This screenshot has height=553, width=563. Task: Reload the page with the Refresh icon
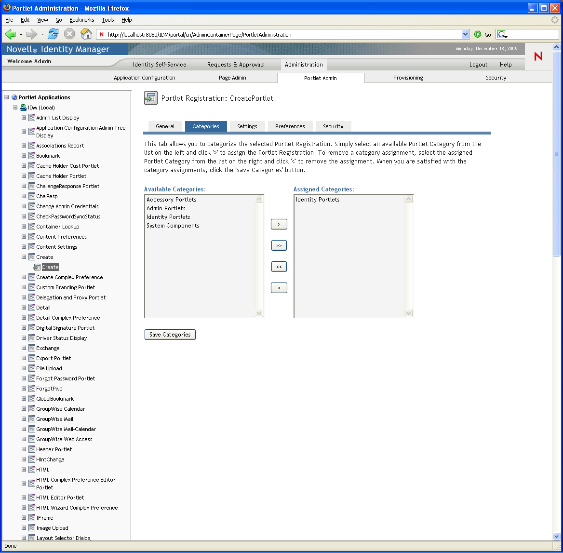pos(53,34)
